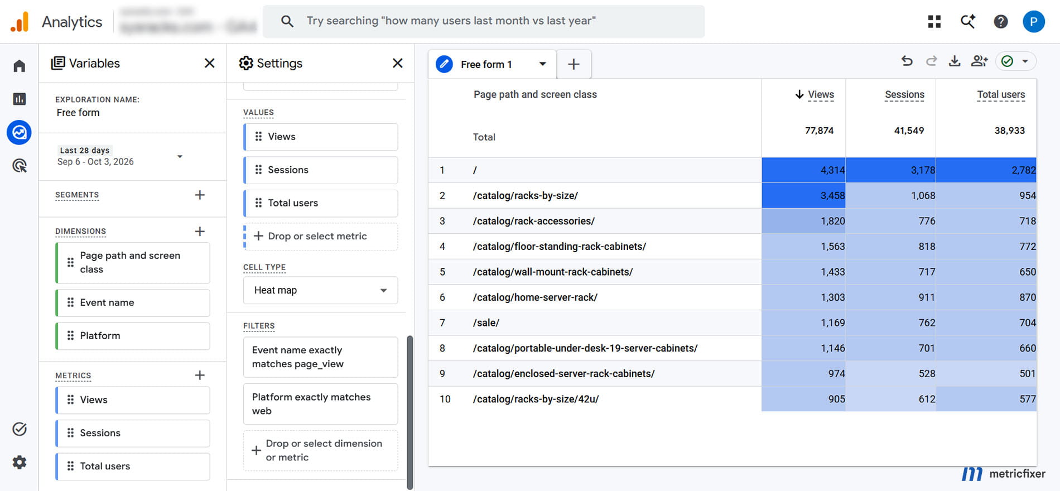
Task: Select the Event name dimension
Action: (x=133, y=302)
